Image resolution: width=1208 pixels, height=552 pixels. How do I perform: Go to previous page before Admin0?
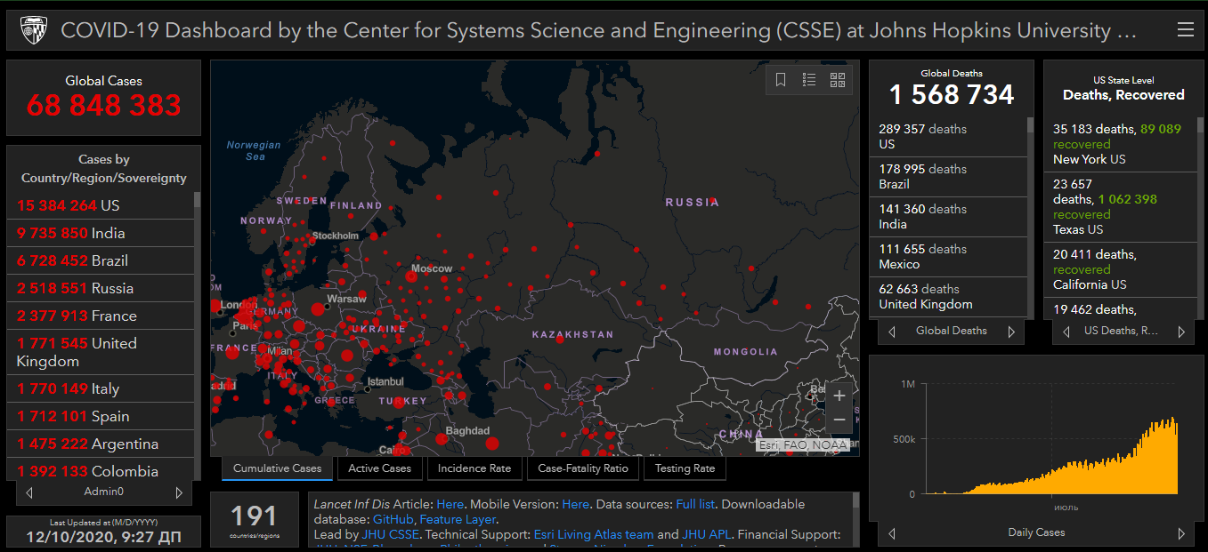click(29, 492)
